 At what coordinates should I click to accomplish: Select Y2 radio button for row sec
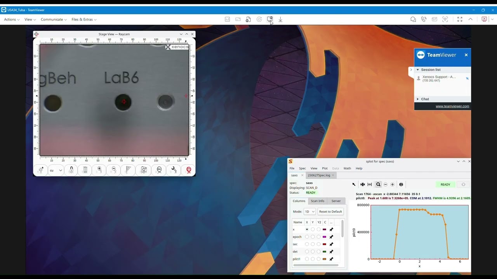(x=319, y=244)
